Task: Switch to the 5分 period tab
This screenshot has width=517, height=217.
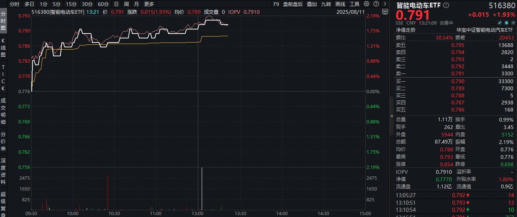Action: click(x=56, y=4)
